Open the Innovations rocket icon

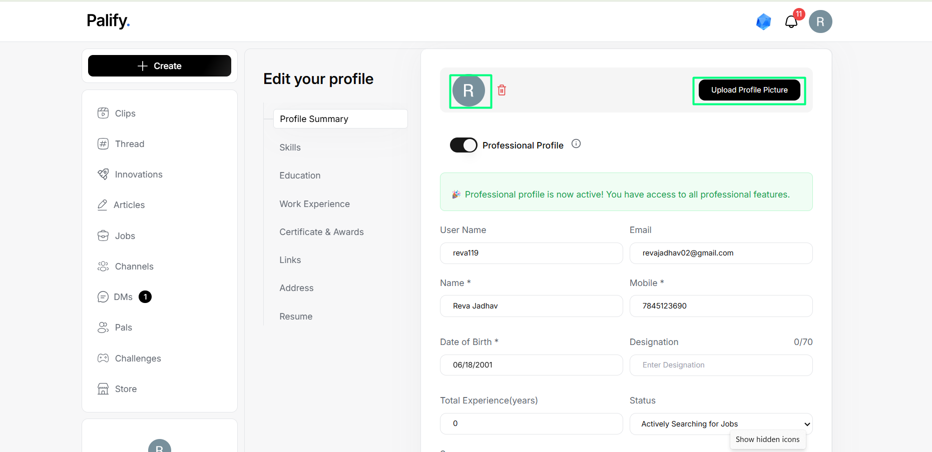coord(103,174)
